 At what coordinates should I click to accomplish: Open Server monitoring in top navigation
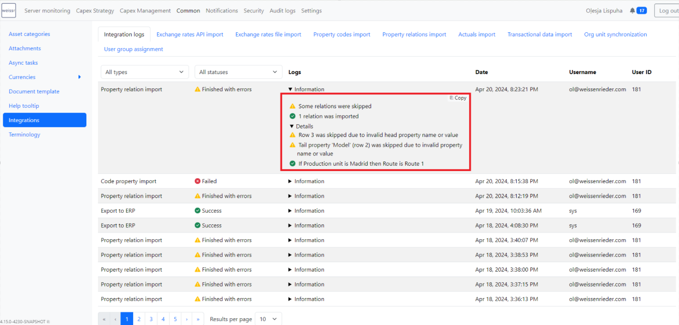[47, 11]
